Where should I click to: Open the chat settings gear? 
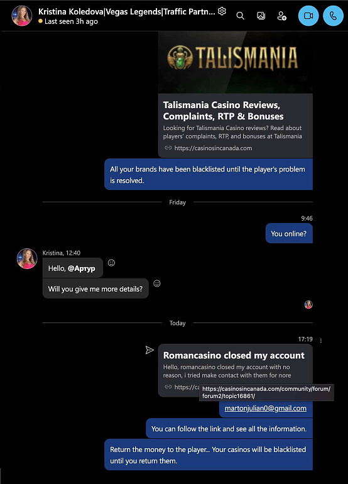[x=222, y=11]
